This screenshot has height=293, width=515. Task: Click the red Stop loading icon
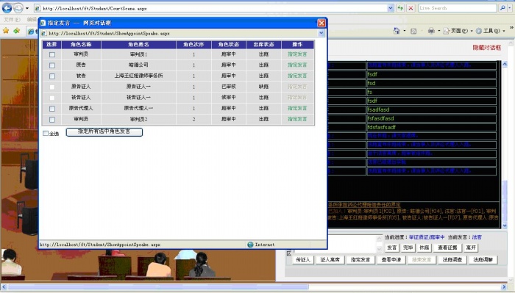pos(411,8)
